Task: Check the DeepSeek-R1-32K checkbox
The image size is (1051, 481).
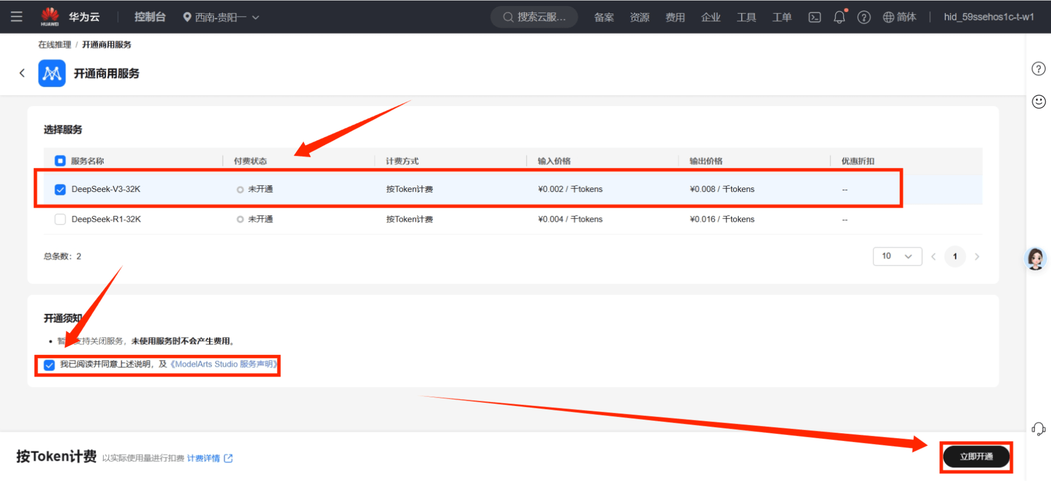Action: pyautogui.click(x=60, y=219)
